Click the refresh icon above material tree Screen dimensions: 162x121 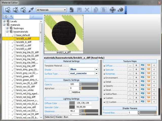coord(6,17)
